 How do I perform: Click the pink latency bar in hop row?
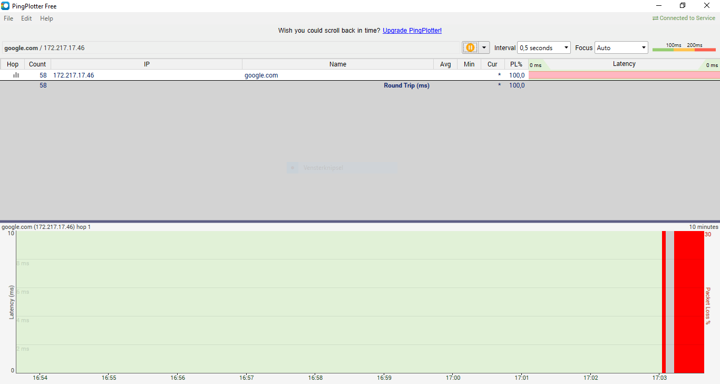[624, 75]
